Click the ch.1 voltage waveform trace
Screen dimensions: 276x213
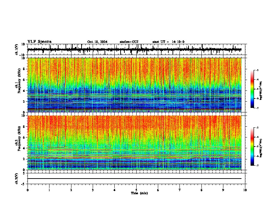point(135,49)
